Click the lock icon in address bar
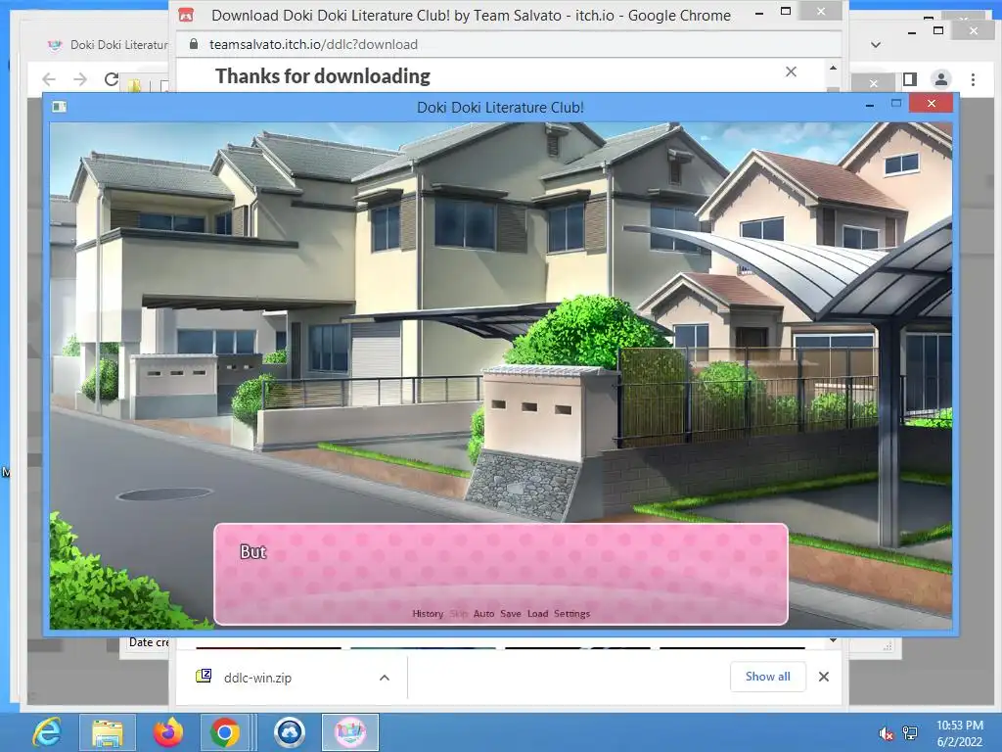The width and height of the screenshot is (1002, 752). point(194,44)
